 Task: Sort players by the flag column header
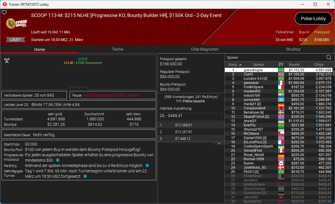coord(281,65)
